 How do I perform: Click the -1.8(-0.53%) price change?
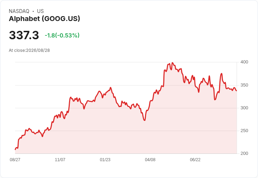point(62,35)
